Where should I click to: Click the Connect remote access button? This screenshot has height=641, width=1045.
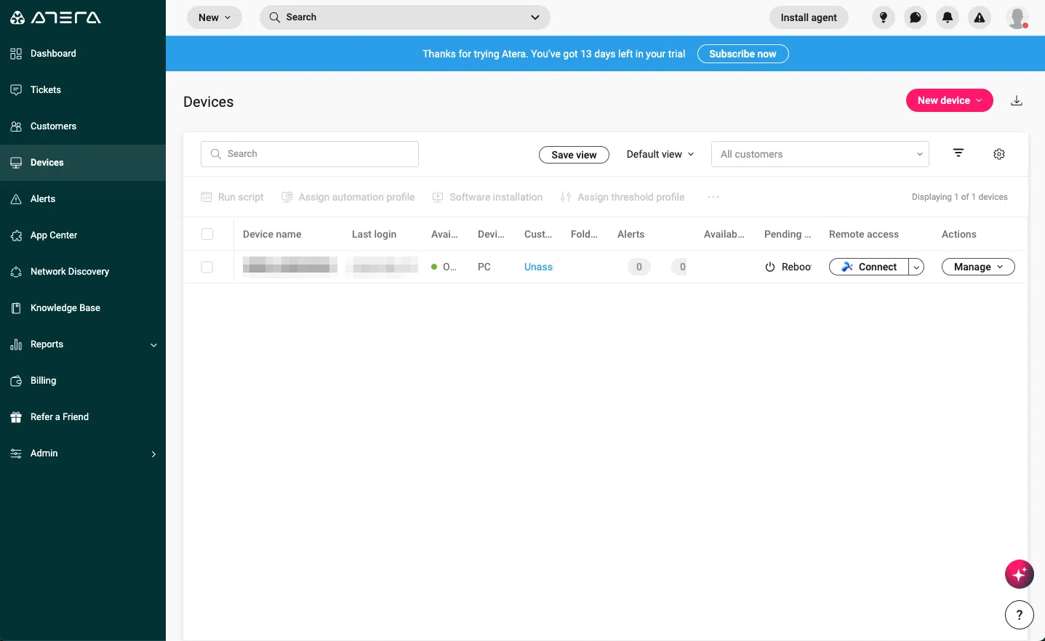coord(869,267)
